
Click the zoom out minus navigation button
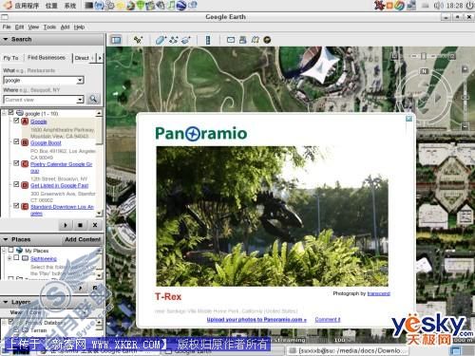click(x=465, y=126)
